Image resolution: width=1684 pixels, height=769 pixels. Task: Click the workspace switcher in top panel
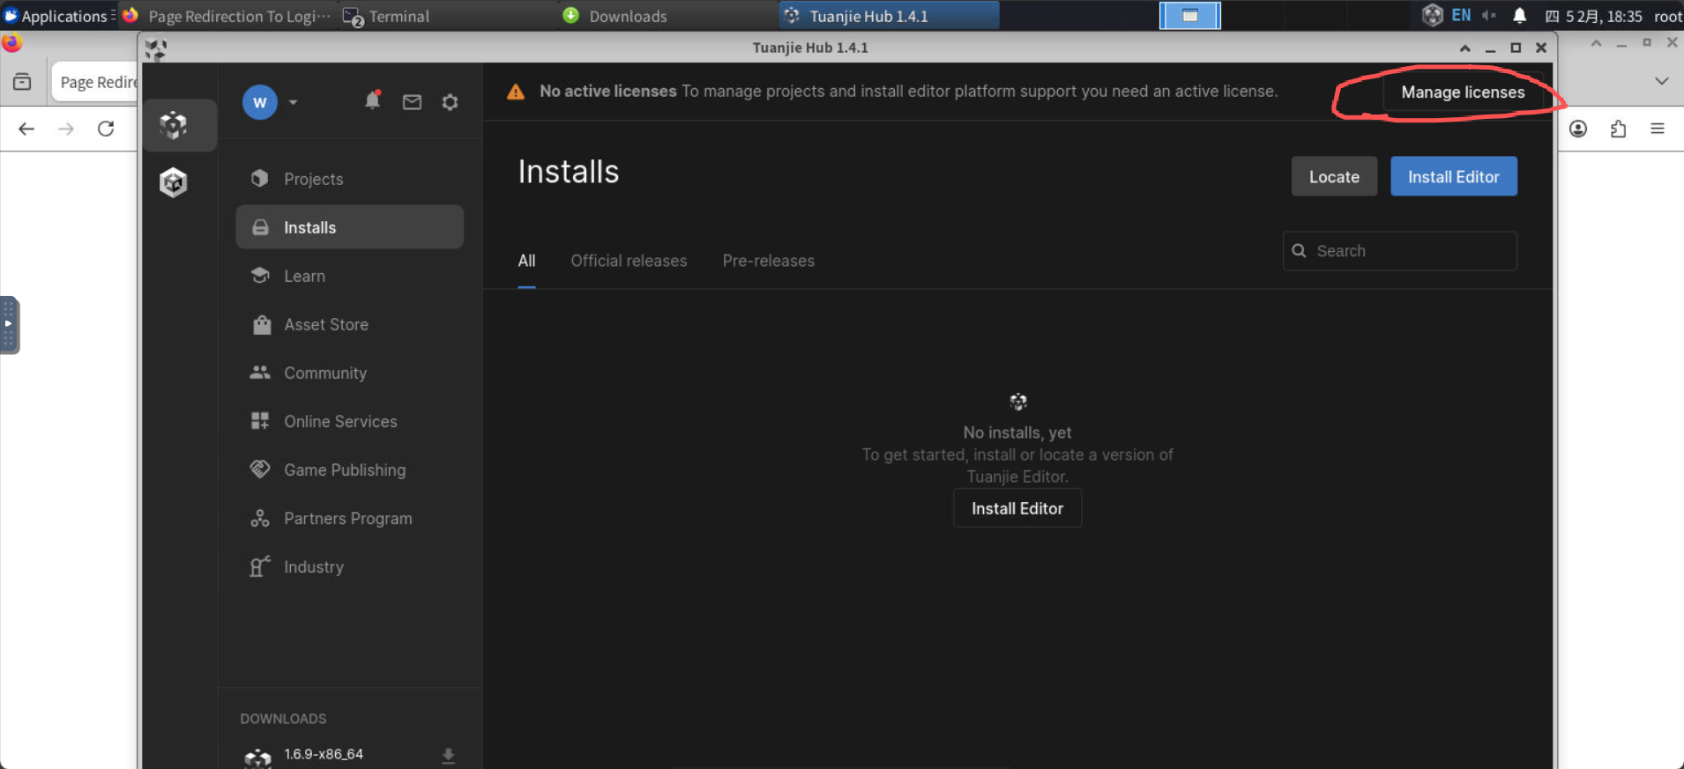[x=1189, y=16]
